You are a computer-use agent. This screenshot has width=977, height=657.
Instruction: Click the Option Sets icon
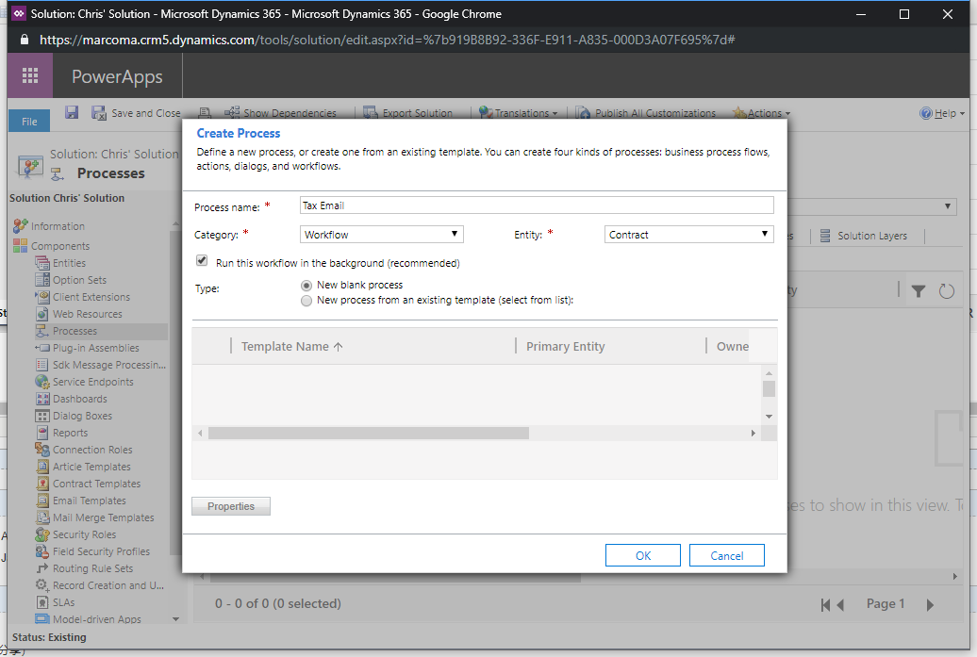pos(42,280)
